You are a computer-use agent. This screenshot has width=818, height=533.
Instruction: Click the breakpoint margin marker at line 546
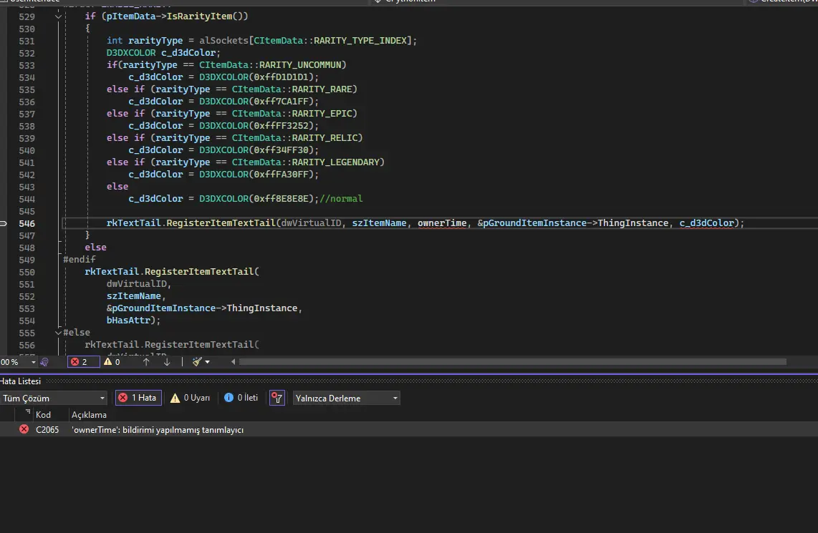3,223
